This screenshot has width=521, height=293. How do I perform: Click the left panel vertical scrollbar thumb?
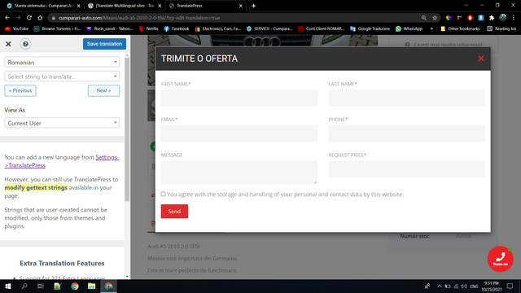127,129
